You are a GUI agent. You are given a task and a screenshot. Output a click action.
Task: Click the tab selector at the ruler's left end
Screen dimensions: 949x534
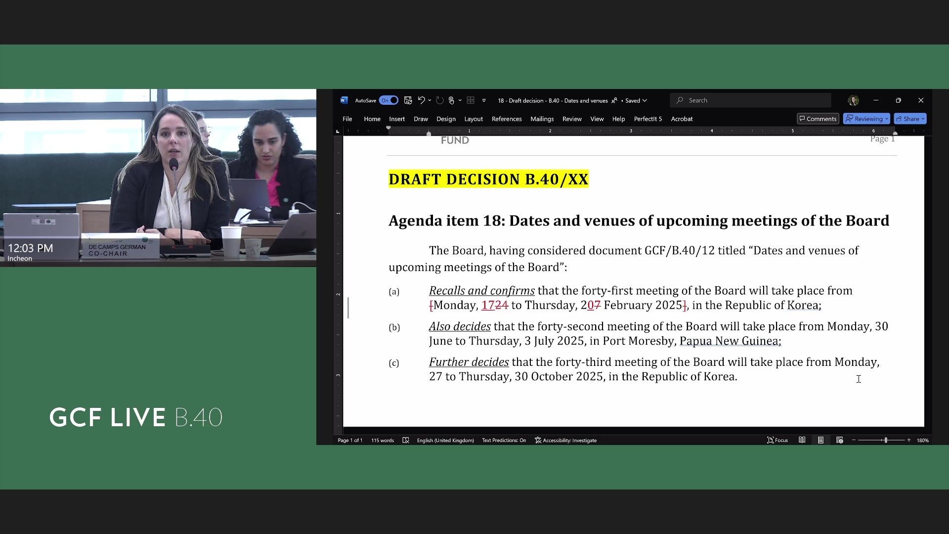pos(338,131)
